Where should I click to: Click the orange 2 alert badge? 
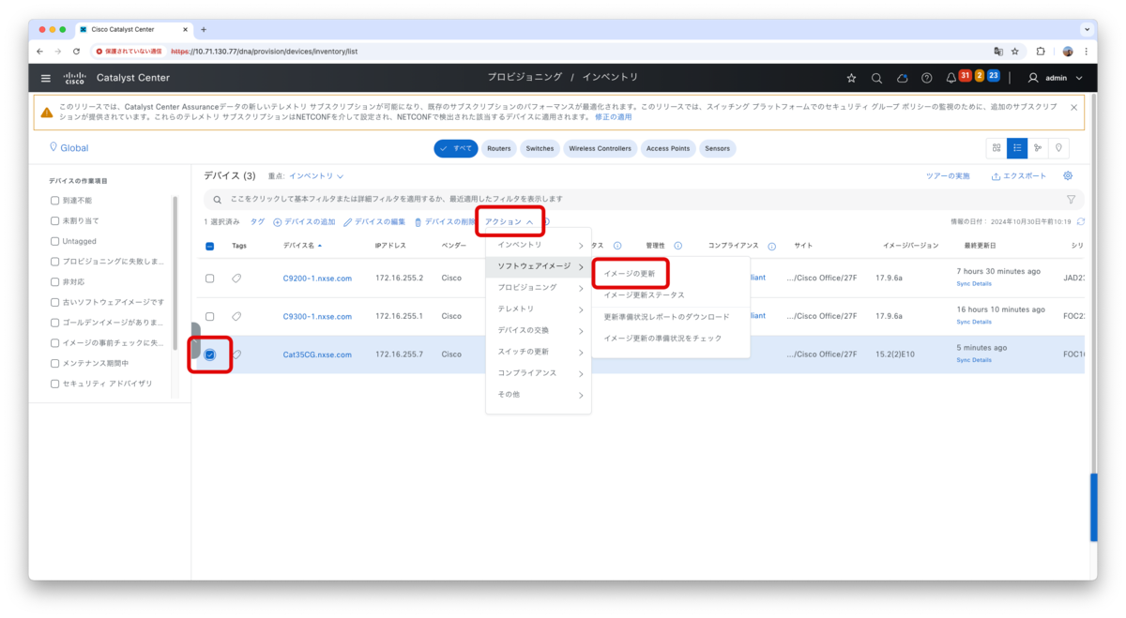[979, 75]
